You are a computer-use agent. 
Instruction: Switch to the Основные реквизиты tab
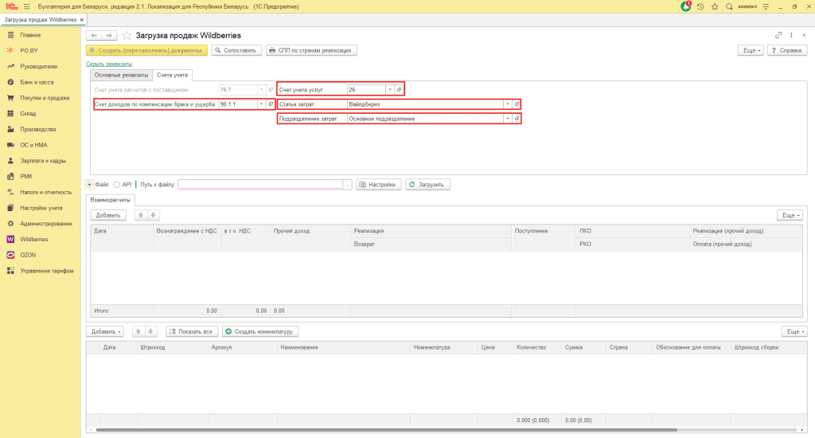pyautogui.click(x=120, y=75)
